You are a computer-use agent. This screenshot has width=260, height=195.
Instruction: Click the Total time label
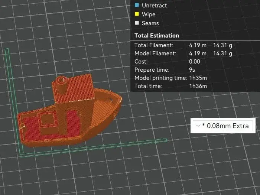click(x=148, y=86)
